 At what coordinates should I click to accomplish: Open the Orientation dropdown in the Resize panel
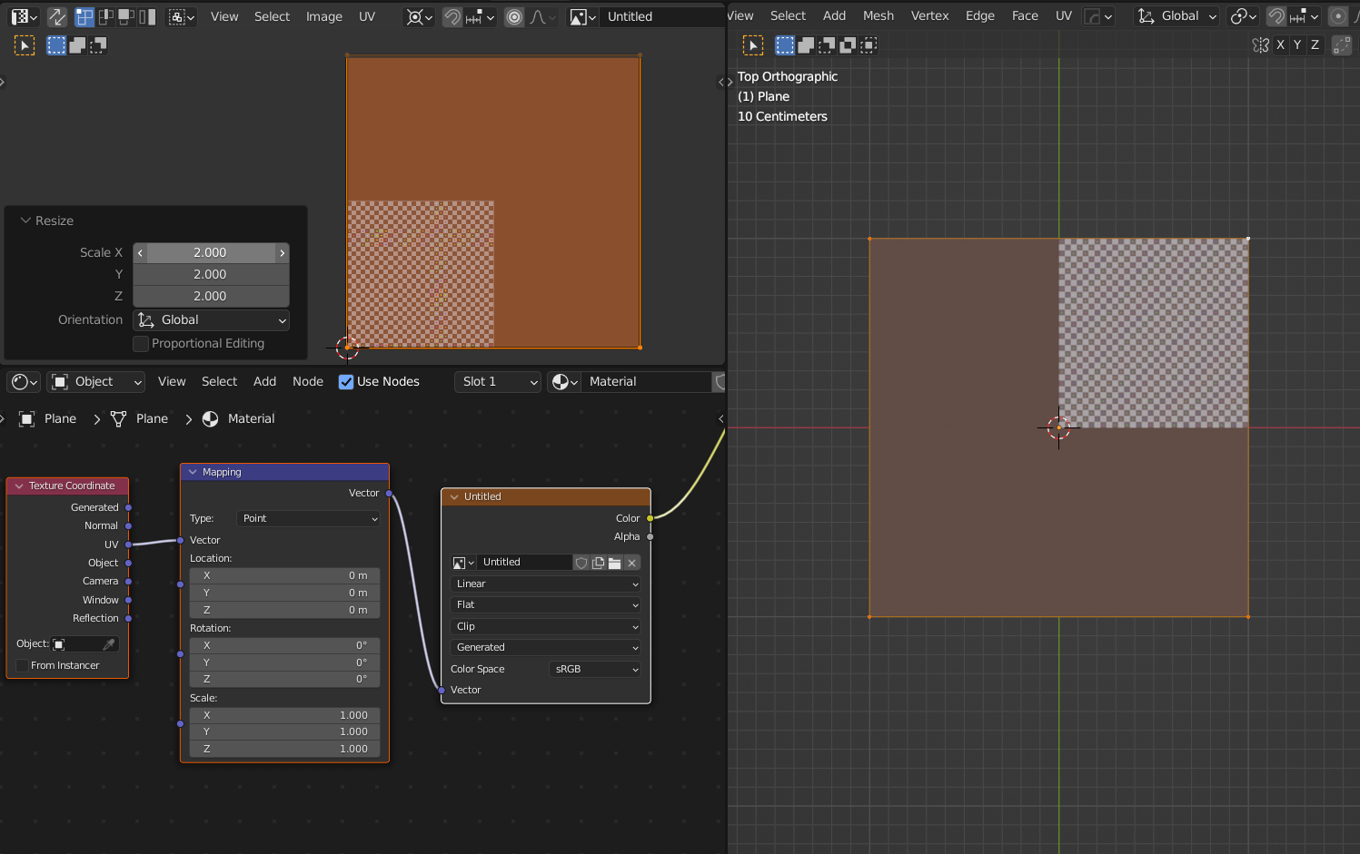(x=211, y=319)
